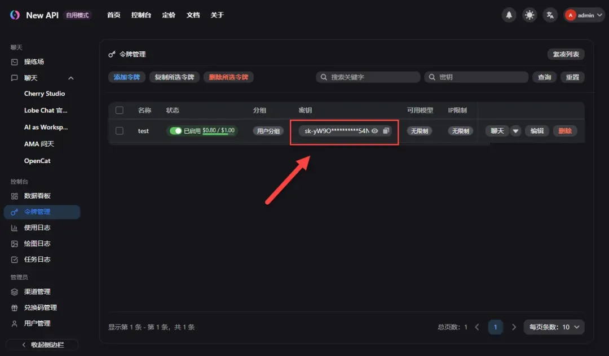Select the header checkbox to select all tokens
This screenshot has height=356, width=609.
(x=120, y=110)
